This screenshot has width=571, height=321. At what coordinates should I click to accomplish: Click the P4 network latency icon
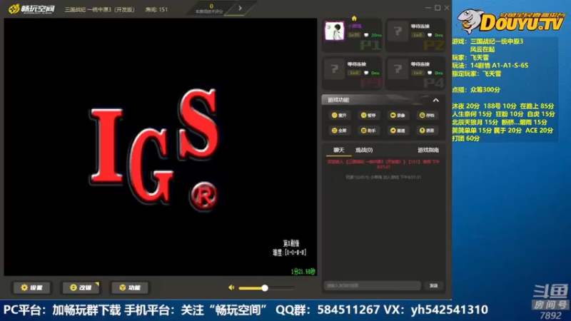(x=430, y=73)
